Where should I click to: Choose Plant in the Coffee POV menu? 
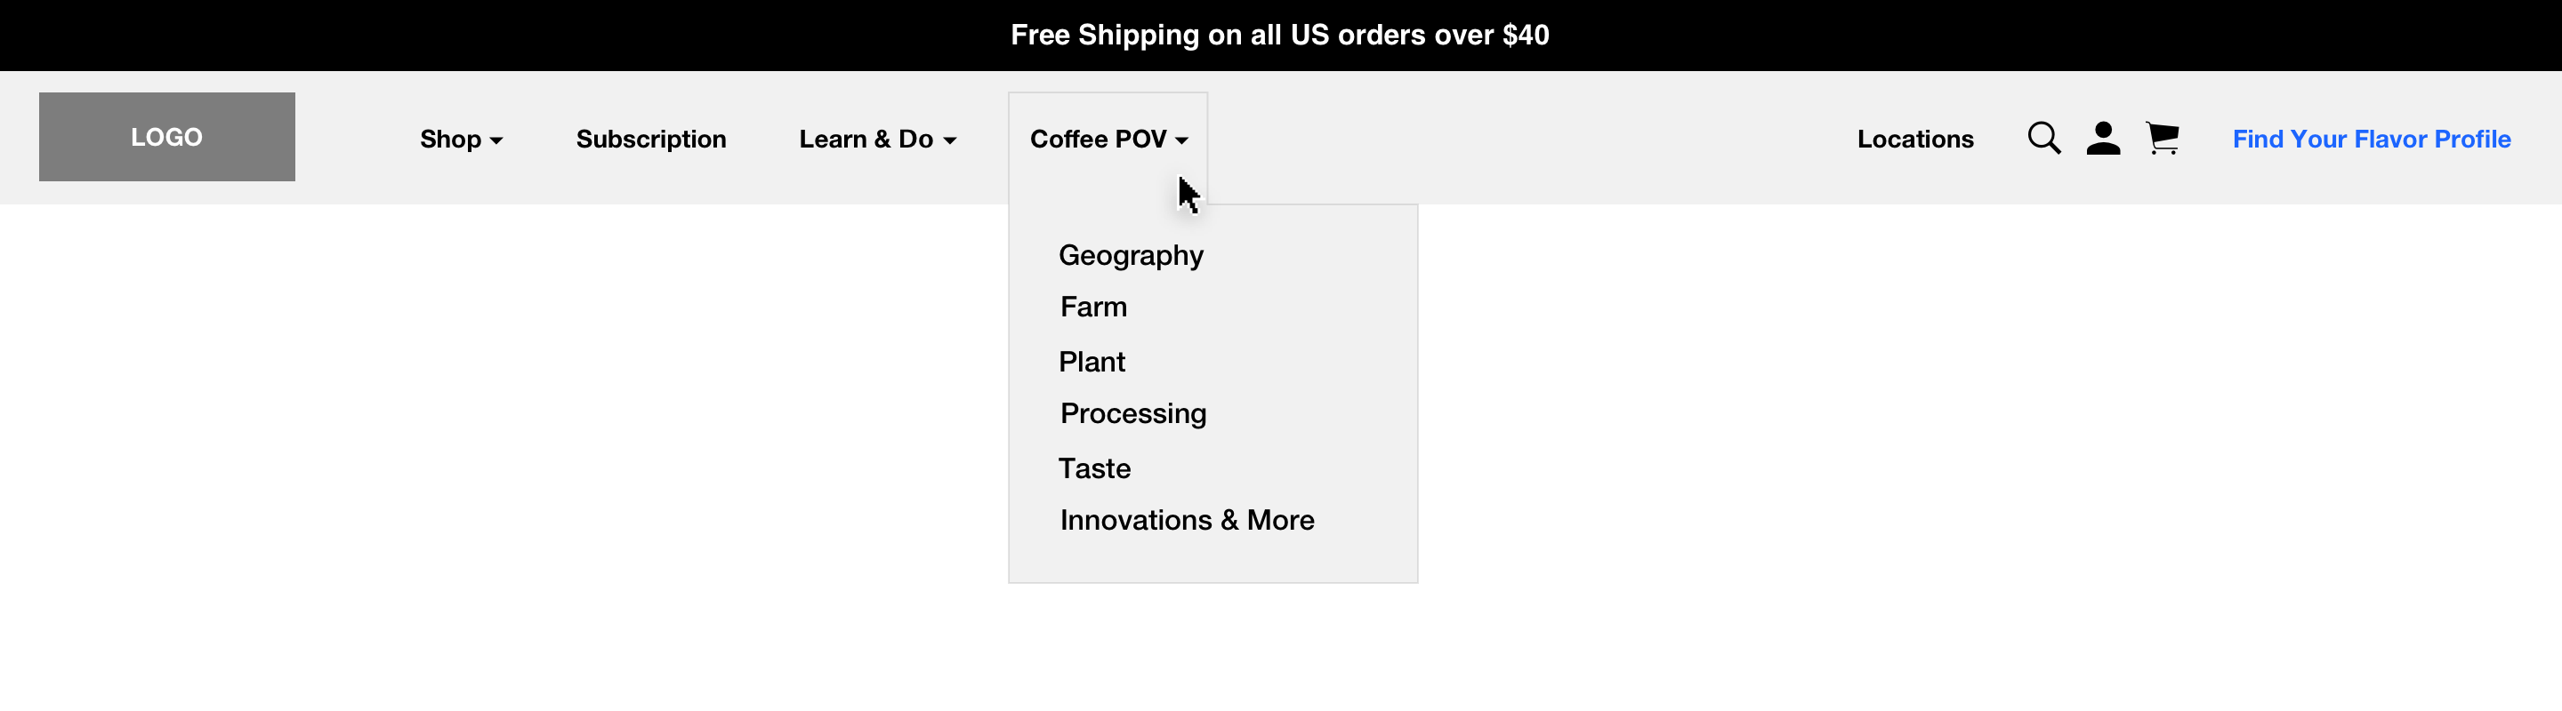click(1091, 362)
